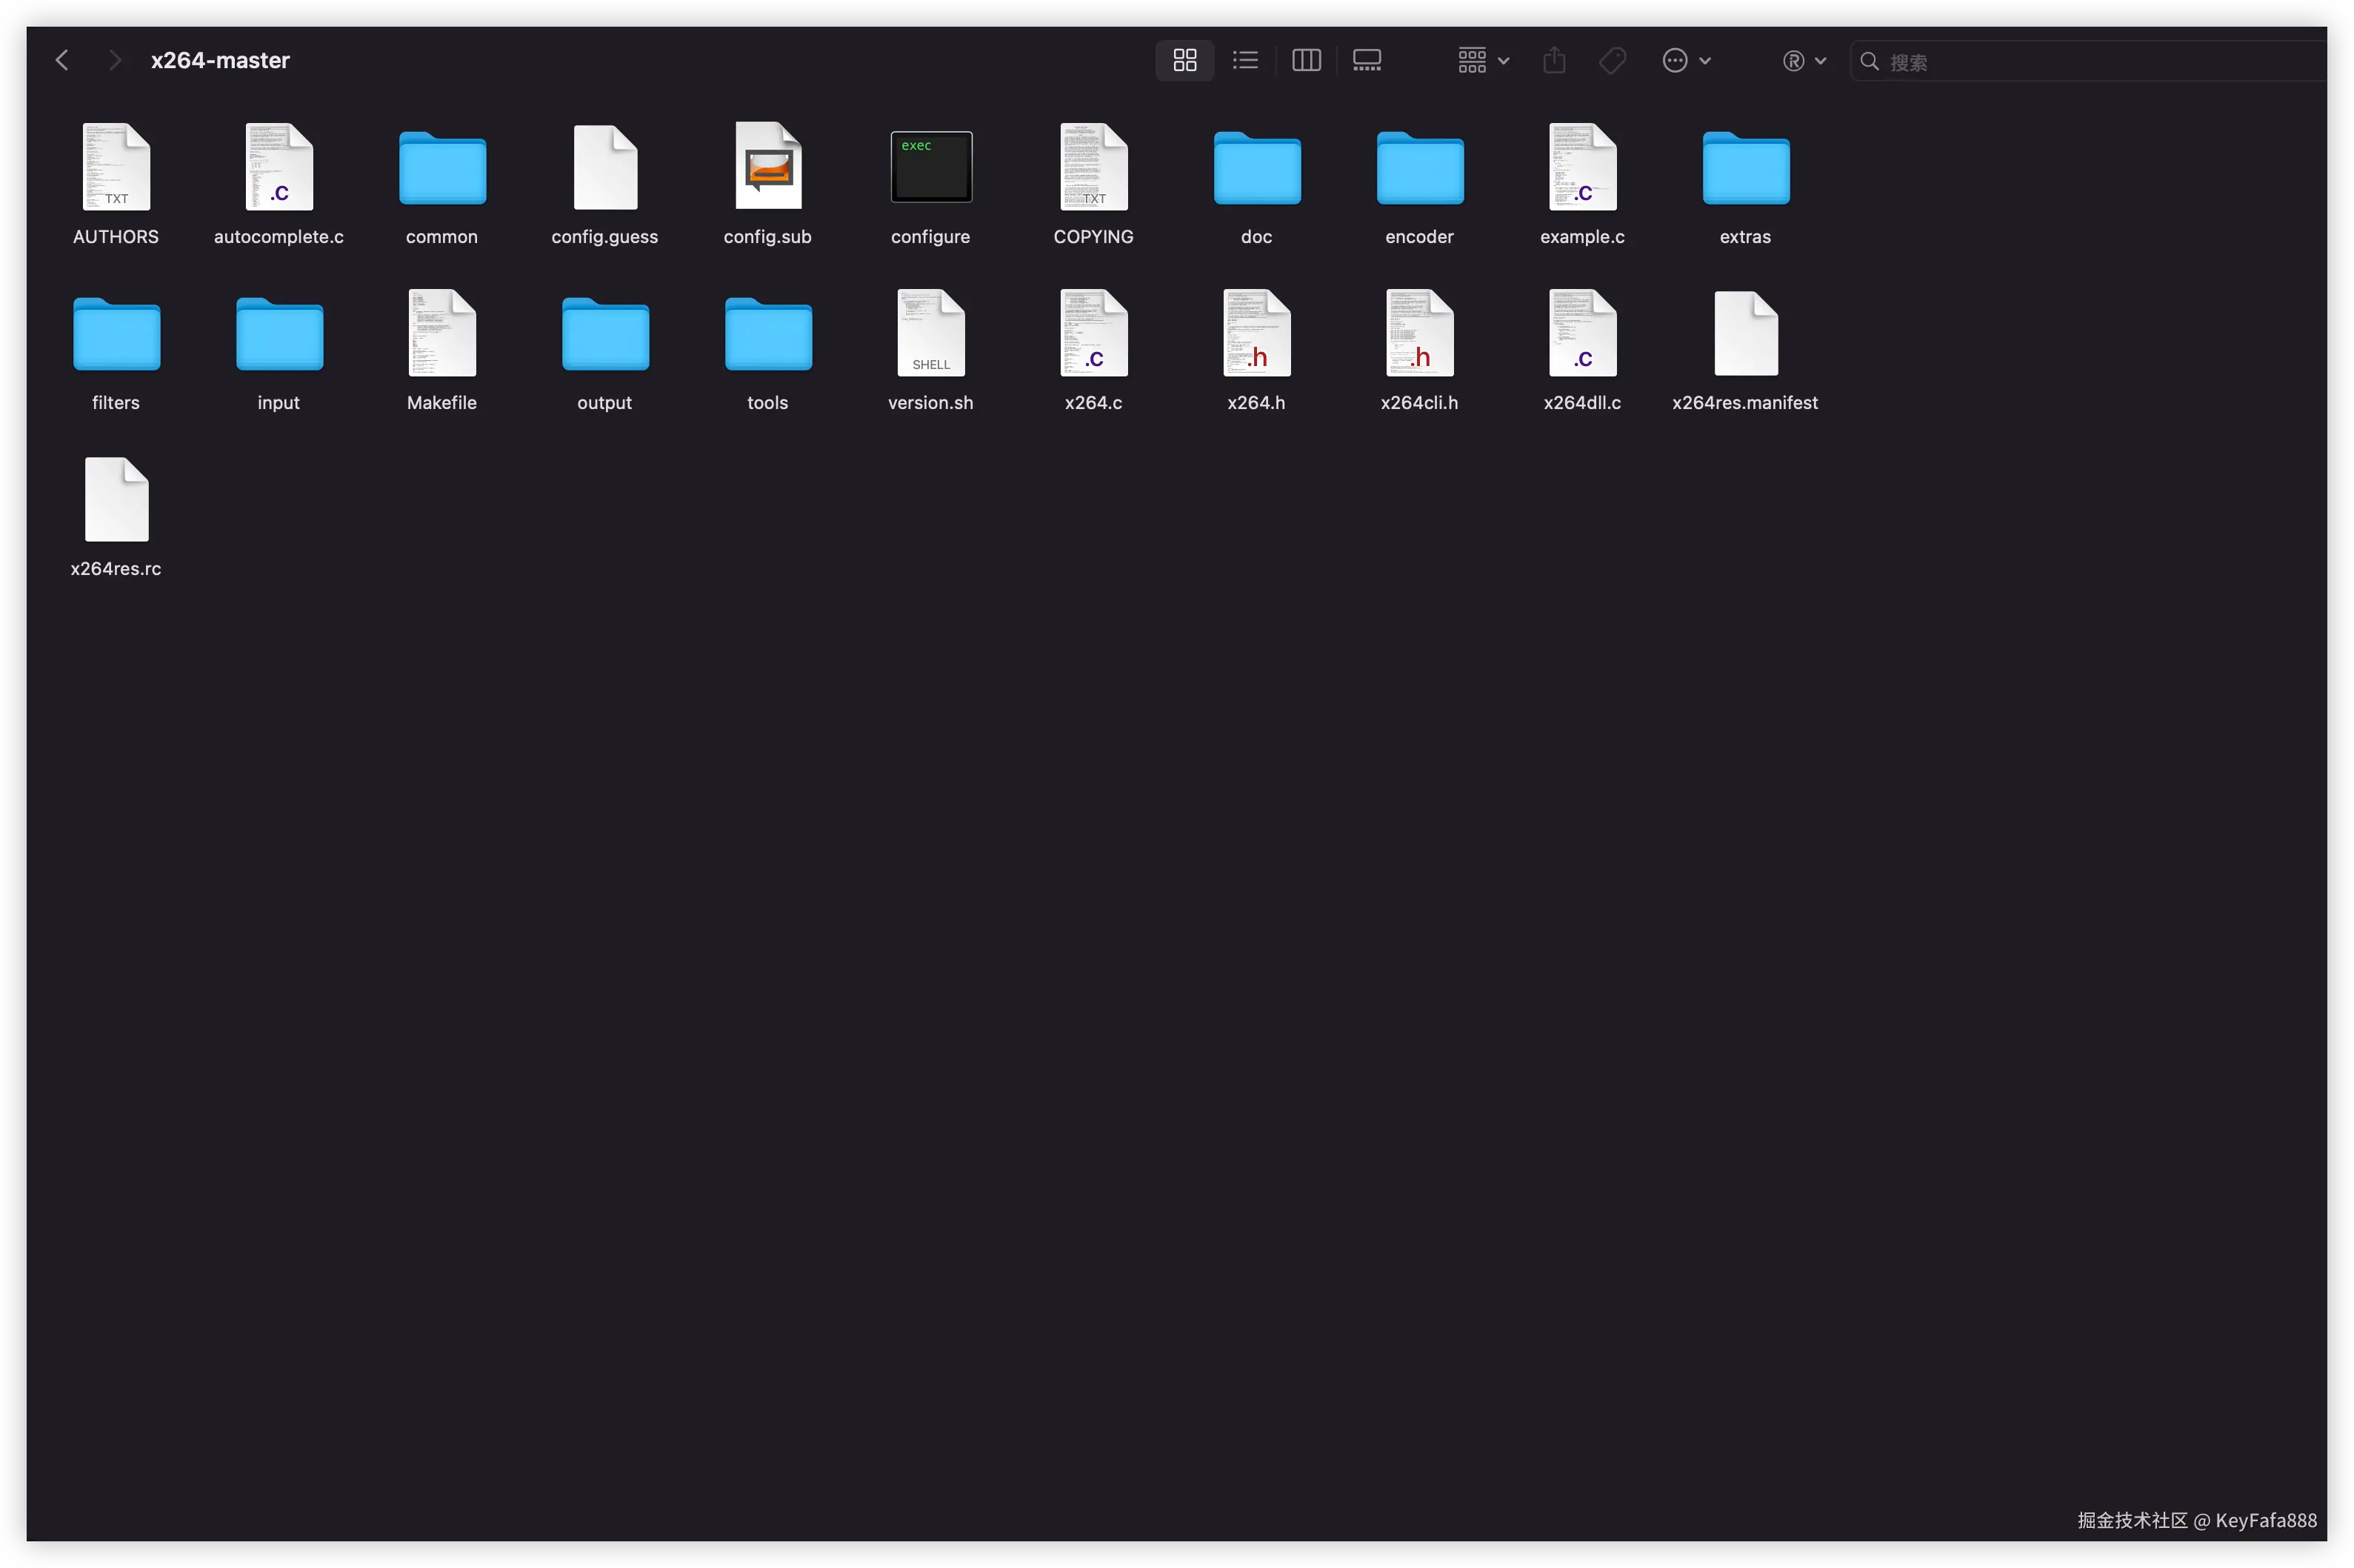Select the x264res.manifest file
Viewport: 2354px width, 1568px height.
[x=1745, y=333]
